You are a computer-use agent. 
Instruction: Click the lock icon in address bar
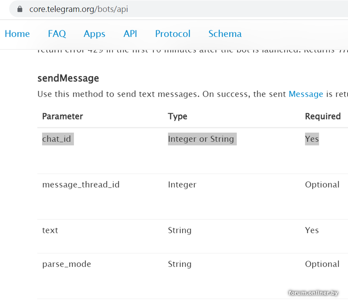tap(20, 9)
